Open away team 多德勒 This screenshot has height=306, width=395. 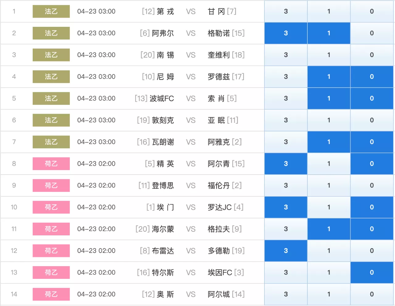(219, 250)
